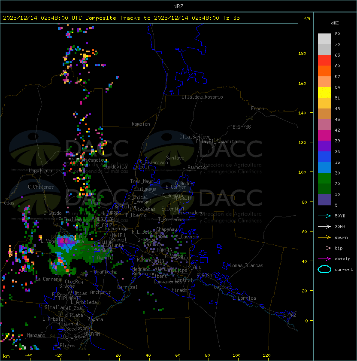
Task: Click the Ugarteche map label
Action: click(x=106, y=272)
